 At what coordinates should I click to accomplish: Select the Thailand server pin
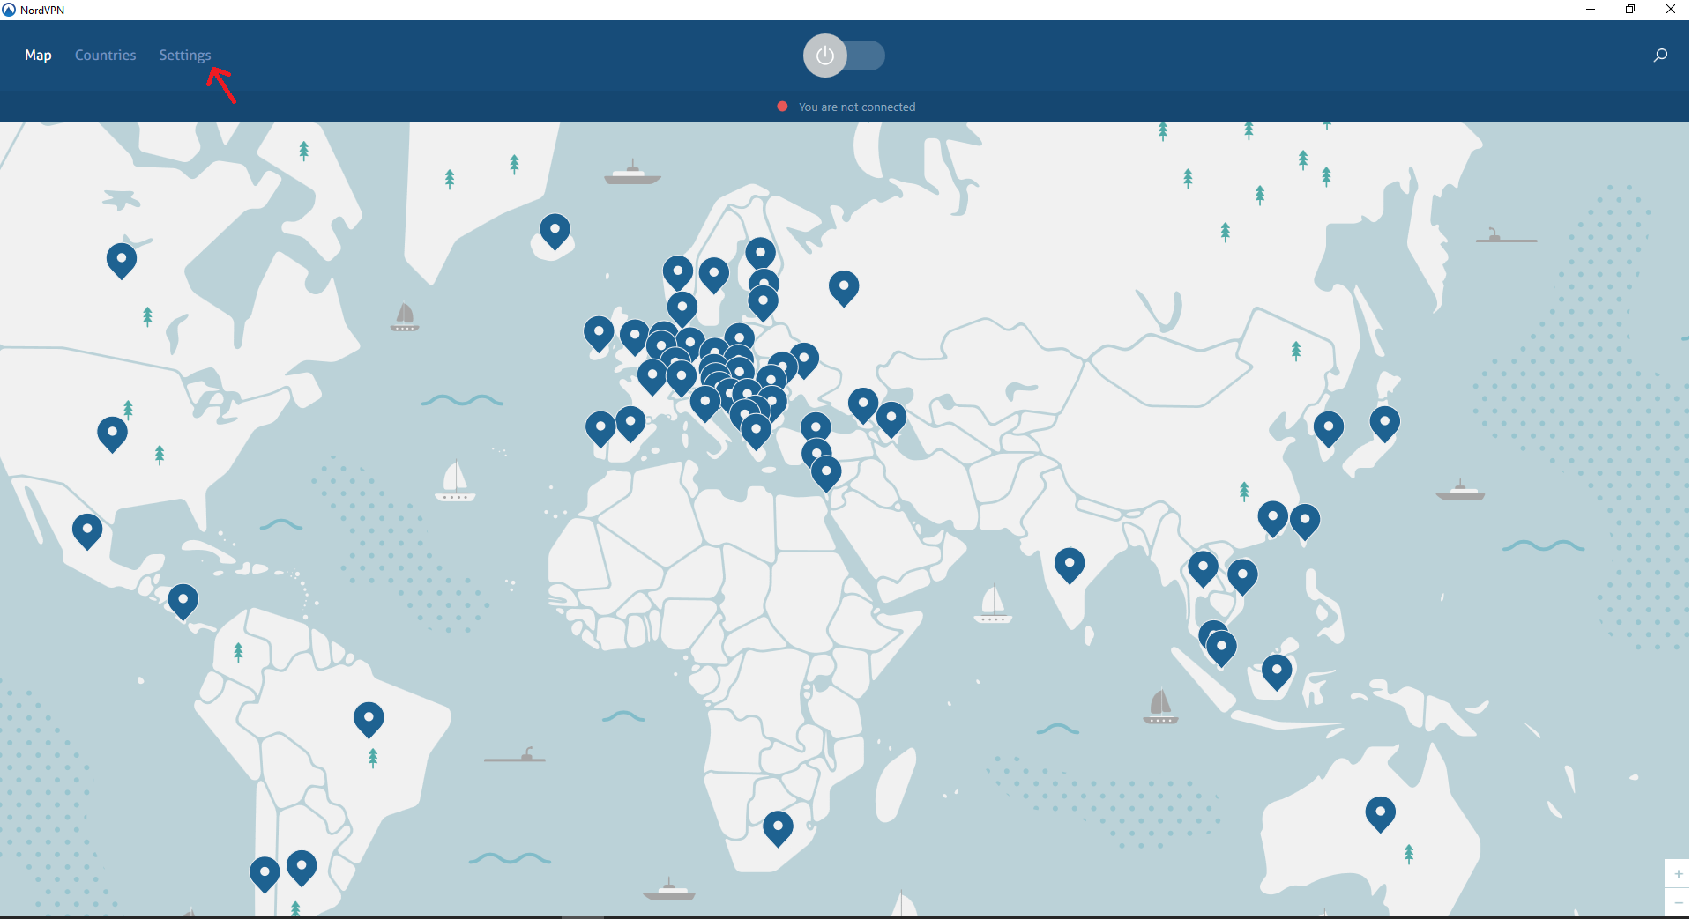pos(1203,569)
